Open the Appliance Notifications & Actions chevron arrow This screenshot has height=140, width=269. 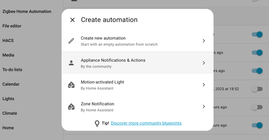pos(204,63)
